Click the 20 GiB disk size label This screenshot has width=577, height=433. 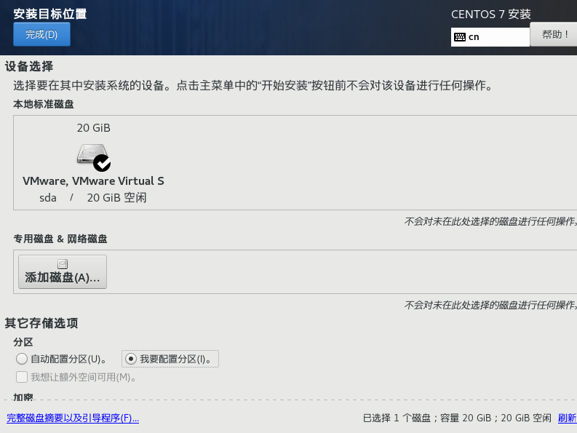pos(93,128)
